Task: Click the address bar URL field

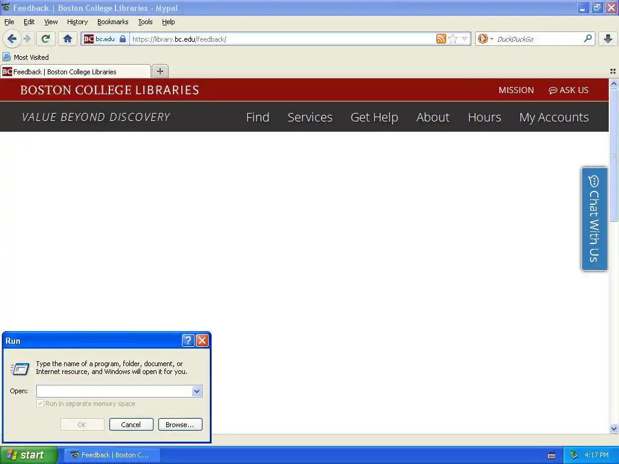Action: (x=282, y=39)
